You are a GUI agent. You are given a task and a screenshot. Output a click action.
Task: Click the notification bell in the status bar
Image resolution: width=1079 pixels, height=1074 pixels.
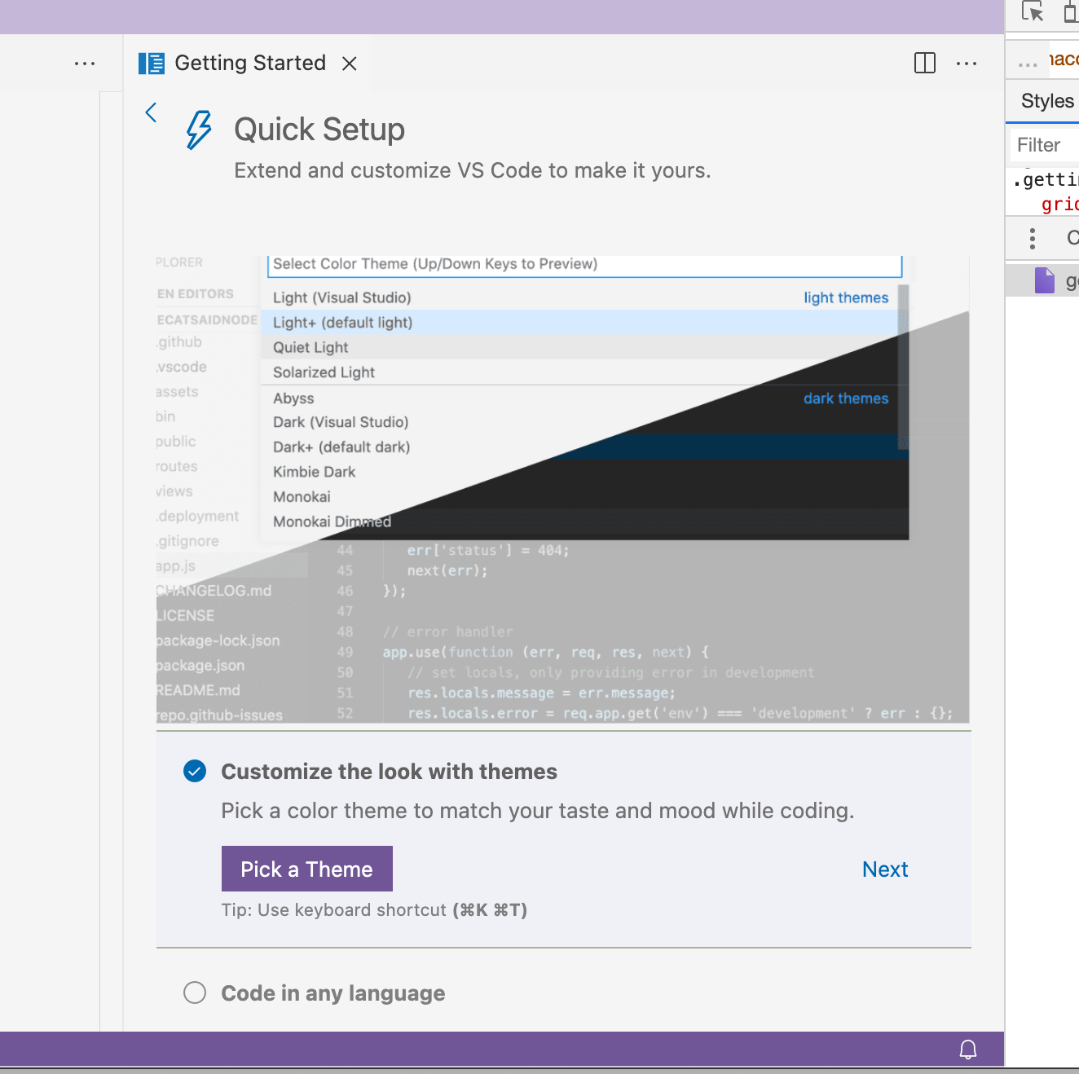pyautogui.click(x=967, y=1050)
